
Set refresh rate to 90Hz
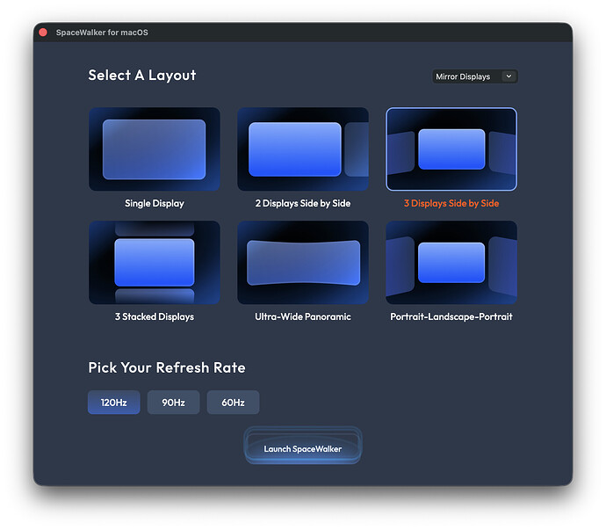[173, 403]
